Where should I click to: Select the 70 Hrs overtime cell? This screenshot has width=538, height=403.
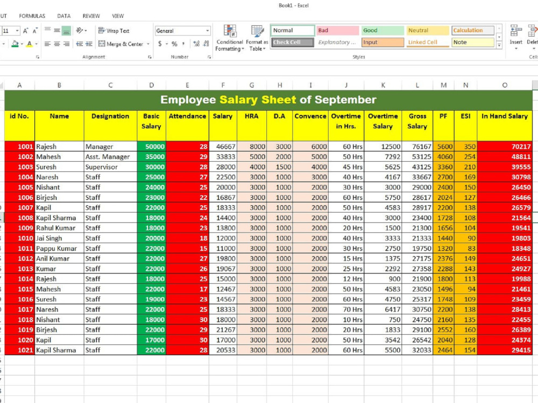pyautogui.click(x=346, y=310)
